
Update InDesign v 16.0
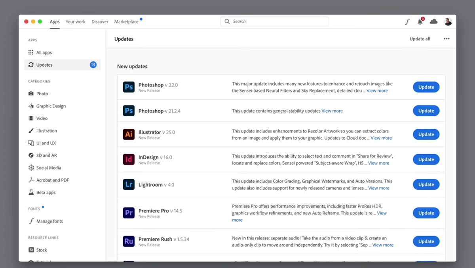pyautogui.click(x=426, y=159)
